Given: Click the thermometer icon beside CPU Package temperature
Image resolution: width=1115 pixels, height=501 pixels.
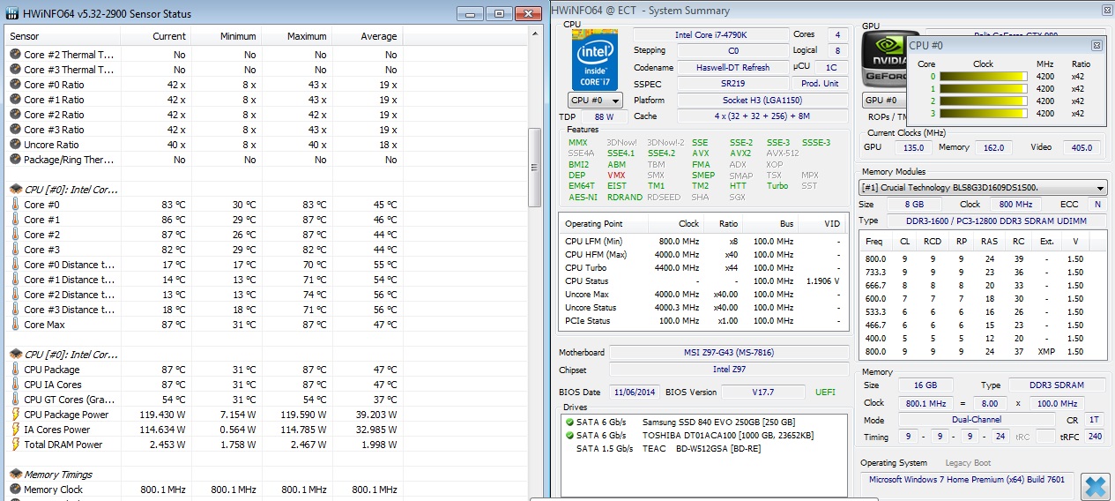Looking at the screenshot, I should tap(15, 370).
